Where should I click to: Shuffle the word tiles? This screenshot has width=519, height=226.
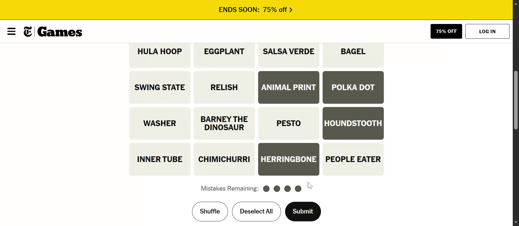pyautogui.click(x=210, y=212)
